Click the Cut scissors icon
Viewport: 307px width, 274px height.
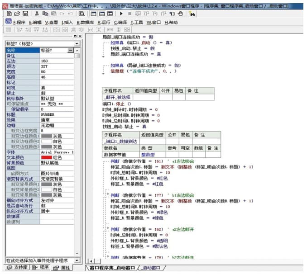point(37,14)
